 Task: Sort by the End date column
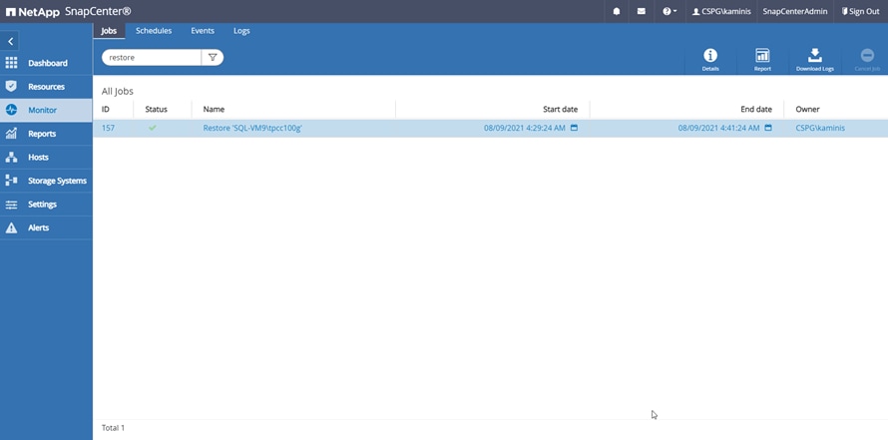click(x=756, y=110)
